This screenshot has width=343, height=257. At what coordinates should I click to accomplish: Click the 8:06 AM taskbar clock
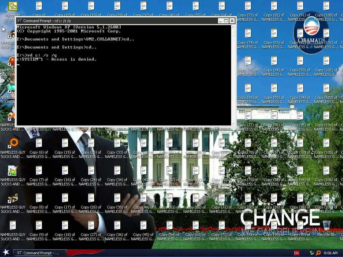[x=331, y=253]
